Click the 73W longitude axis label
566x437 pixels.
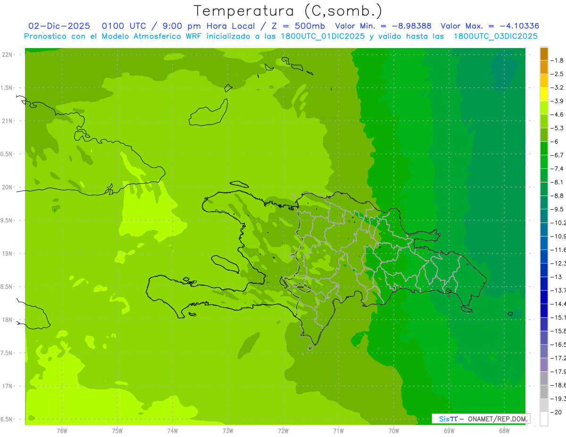click(228, 431)
